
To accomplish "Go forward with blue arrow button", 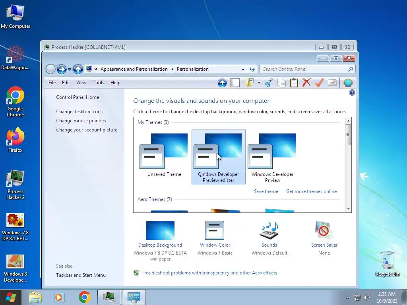I will tap(62, 69).
